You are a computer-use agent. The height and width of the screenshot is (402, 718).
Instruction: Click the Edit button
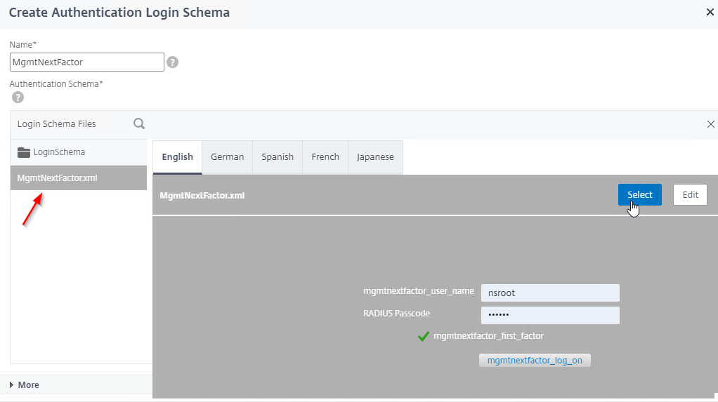(690, 195)
